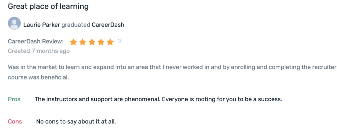Click the Created 7 months ago timestamp
Screen dimensions: 337x131
click(x=39, y=51)
